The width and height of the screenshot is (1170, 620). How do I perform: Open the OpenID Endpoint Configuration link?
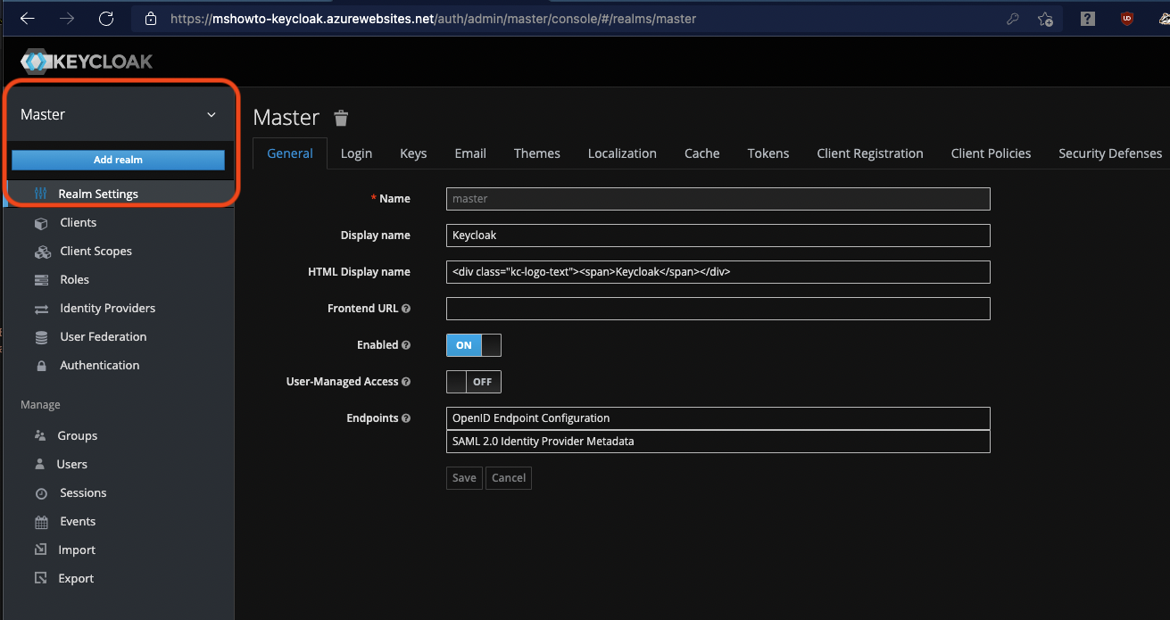[x=718, y=418]
